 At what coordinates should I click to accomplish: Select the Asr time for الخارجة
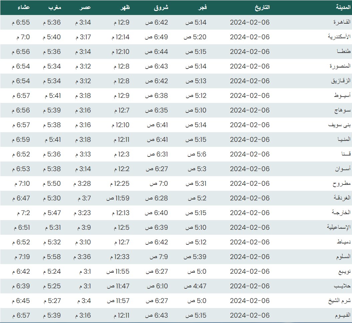pos(83,213)
